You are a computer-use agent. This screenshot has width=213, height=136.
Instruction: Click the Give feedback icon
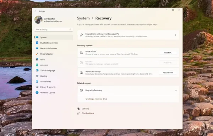78,113
